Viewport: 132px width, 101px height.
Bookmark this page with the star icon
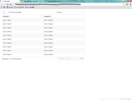point(124,4)
